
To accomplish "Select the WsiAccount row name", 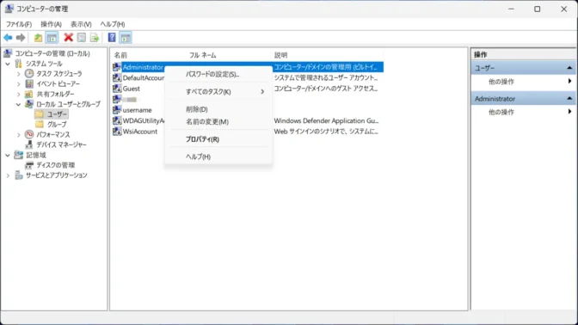I will [x=140, y=132].
